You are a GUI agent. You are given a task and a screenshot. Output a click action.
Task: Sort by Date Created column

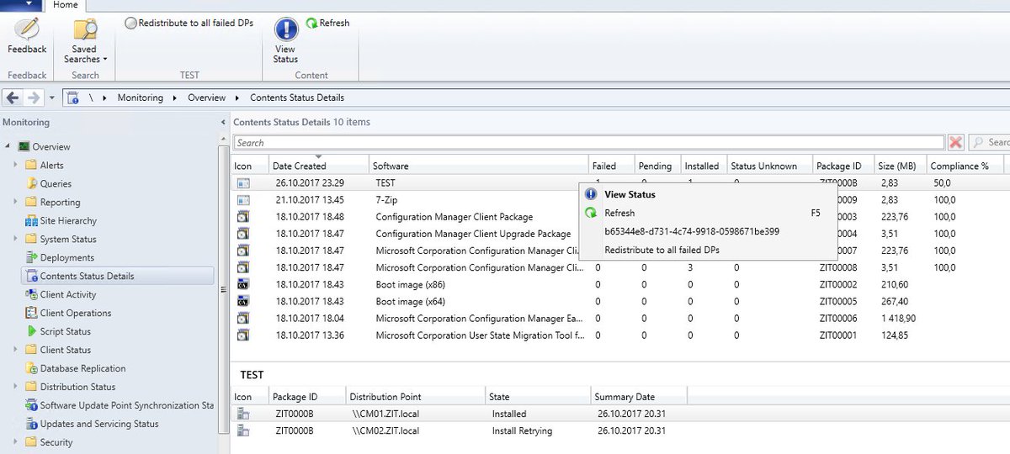[319, 166]
